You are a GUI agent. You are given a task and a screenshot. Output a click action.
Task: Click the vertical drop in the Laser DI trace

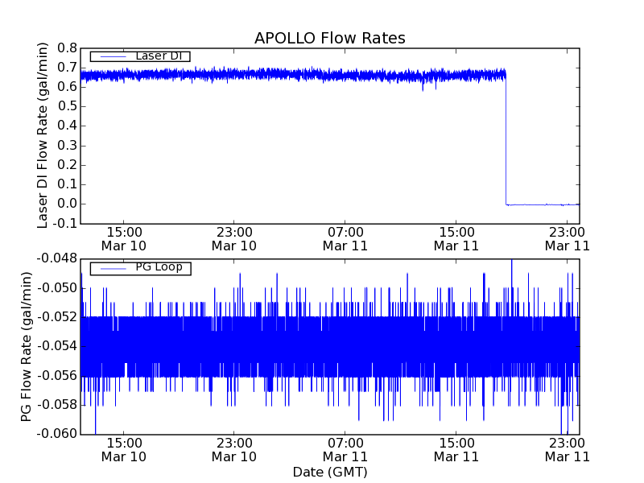pyautogui.click(x=506, y=139)
